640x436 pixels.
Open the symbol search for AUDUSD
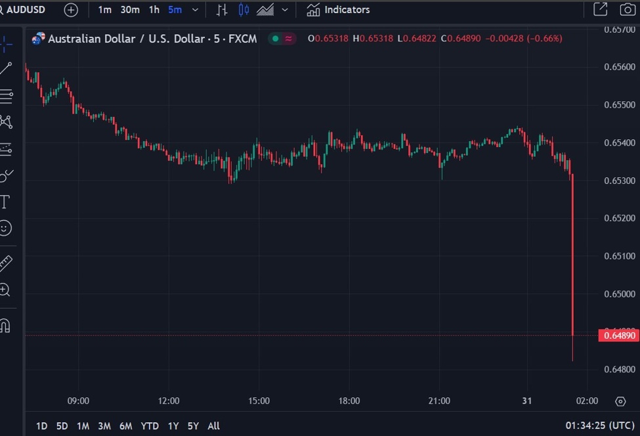(26, 9)
